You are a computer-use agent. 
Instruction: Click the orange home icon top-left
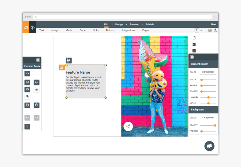coord(25,27)
